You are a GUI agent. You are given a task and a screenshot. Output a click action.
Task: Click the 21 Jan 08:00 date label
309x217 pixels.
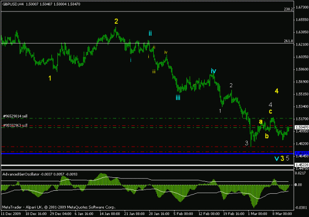[134, 214]
